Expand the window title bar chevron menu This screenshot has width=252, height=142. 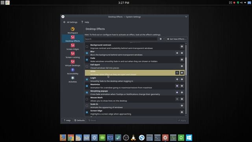click(x=186, y=17)
